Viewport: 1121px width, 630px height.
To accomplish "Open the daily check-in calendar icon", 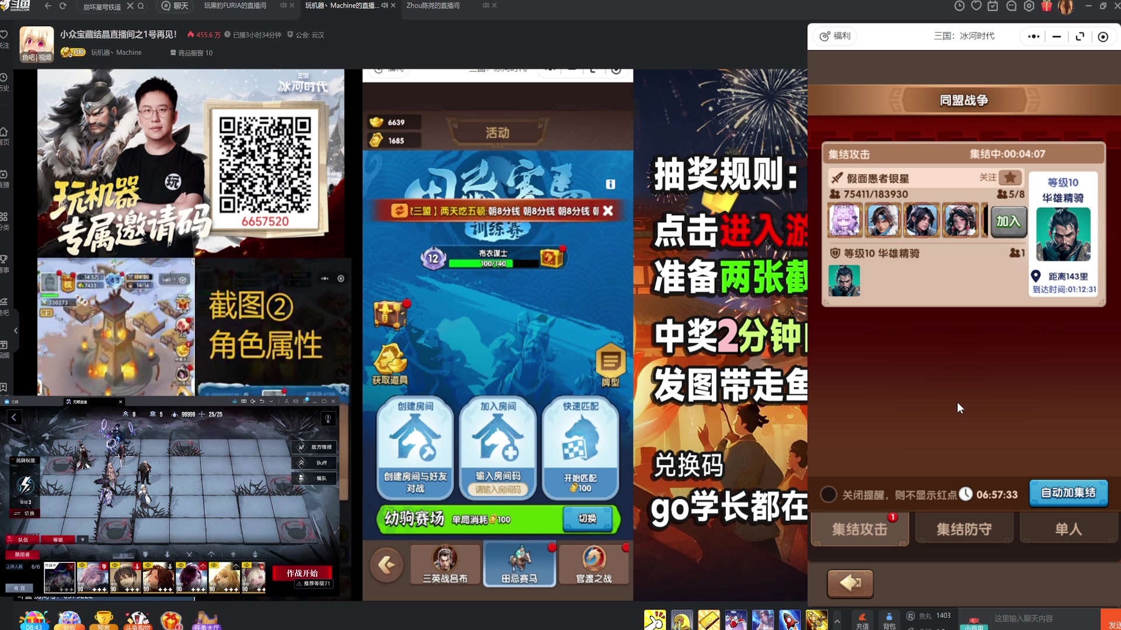I will [993, 6].
